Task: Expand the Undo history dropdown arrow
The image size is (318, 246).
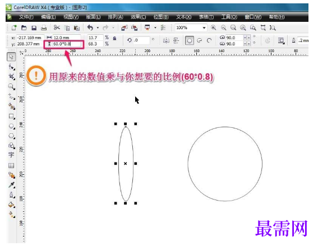Action: click(x=98, y=28)
